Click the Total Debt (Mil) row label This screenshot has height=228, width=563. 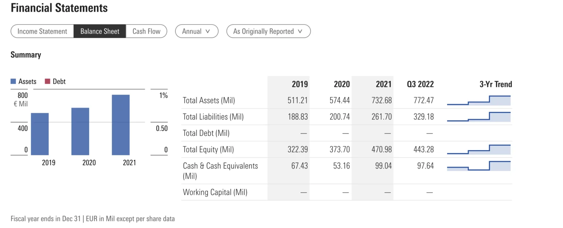tap(206, 133)
